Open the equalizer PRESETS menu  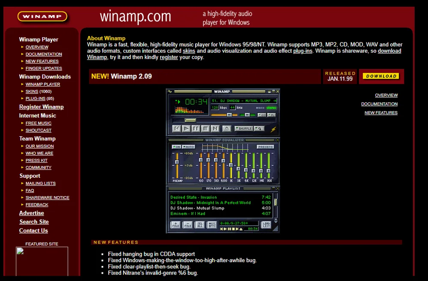265,147
